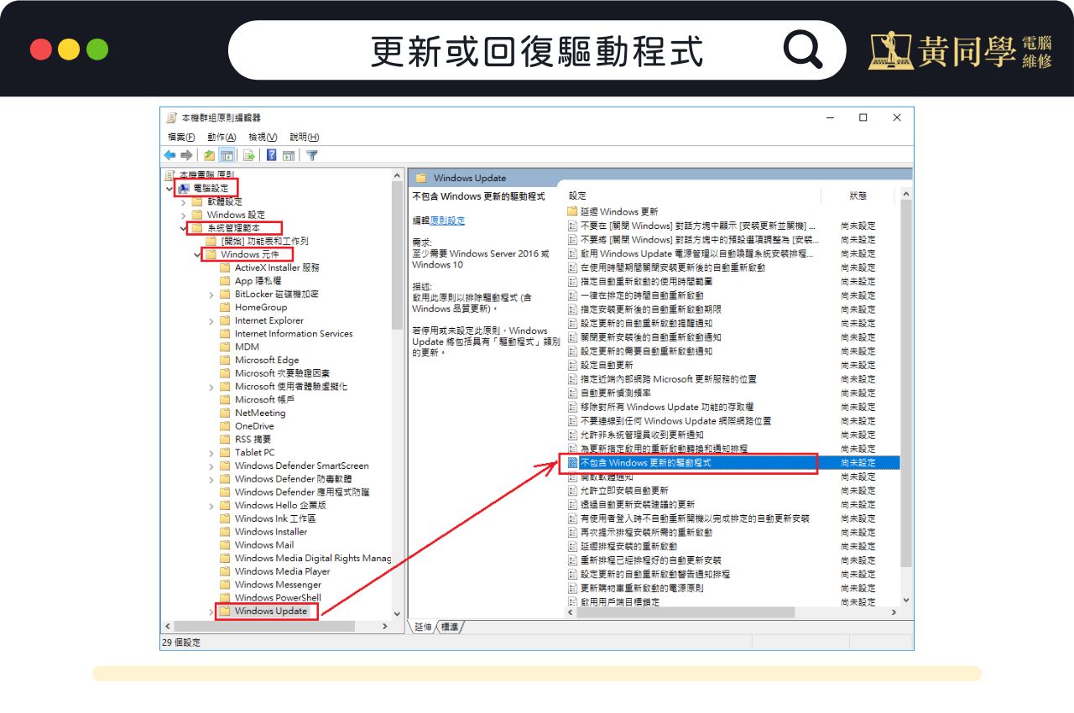Click the 原則設定 link

click(x=447, y=221)
